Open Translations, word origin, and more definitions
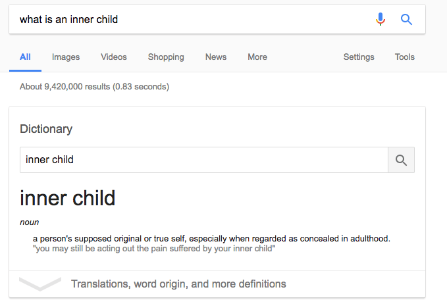Image resolution: width=447 pixels, height=302 pixels. pyautogui.click(x=178, y=284)
